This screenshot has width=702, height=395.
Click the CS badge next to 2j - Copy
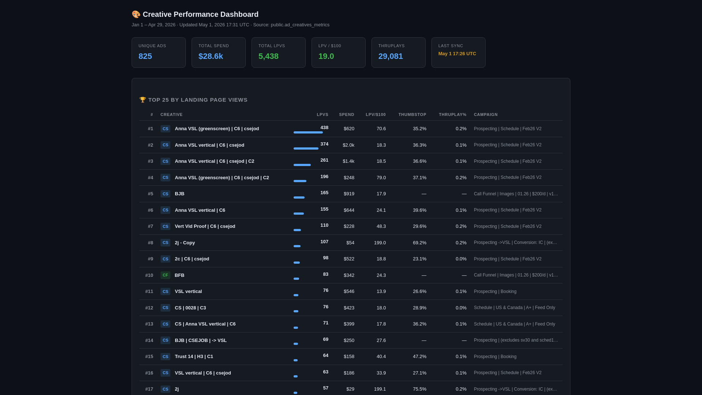165,243
